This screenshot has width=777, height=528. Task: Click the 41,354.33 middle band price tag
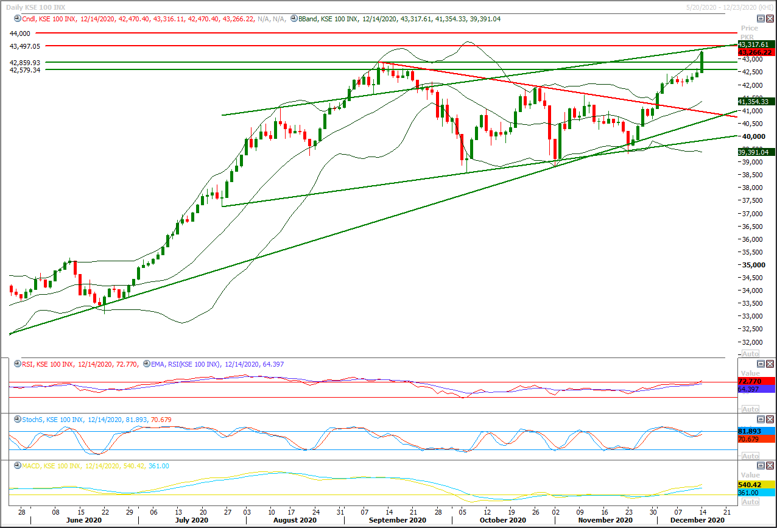point(755,101)
